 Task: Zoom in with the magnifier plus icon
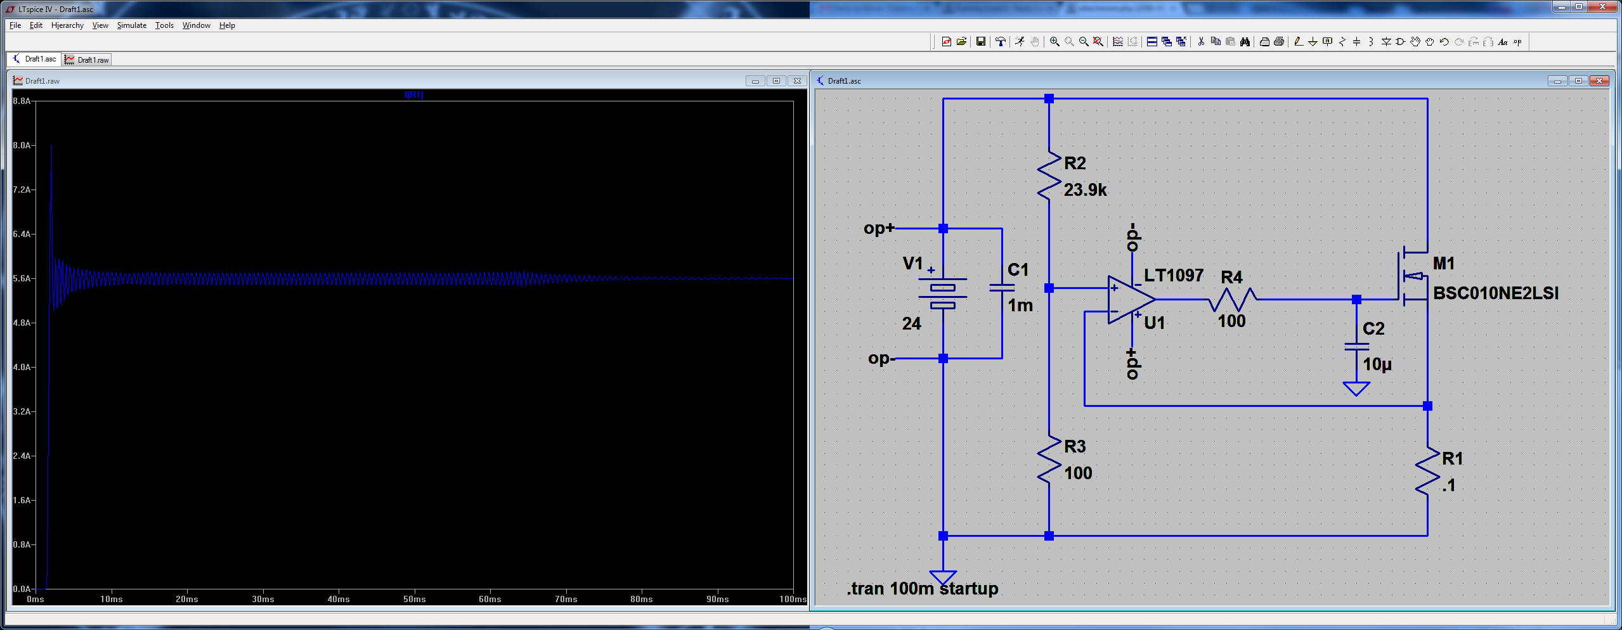pos(1054,42)
